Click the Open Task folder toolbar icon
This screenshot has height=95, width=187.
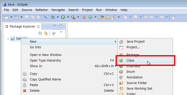coord(107,17)
